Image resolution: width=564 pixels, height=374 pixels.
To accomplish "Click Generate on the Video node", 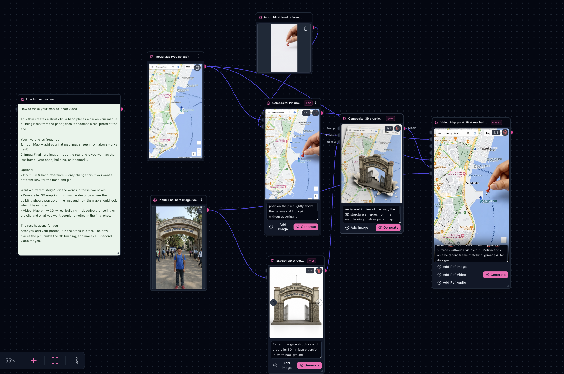I will tap(495, 275).
